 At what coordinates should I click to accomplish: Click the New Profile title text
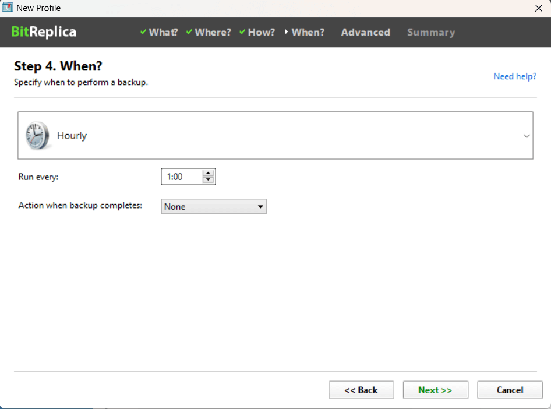(38, 8)
